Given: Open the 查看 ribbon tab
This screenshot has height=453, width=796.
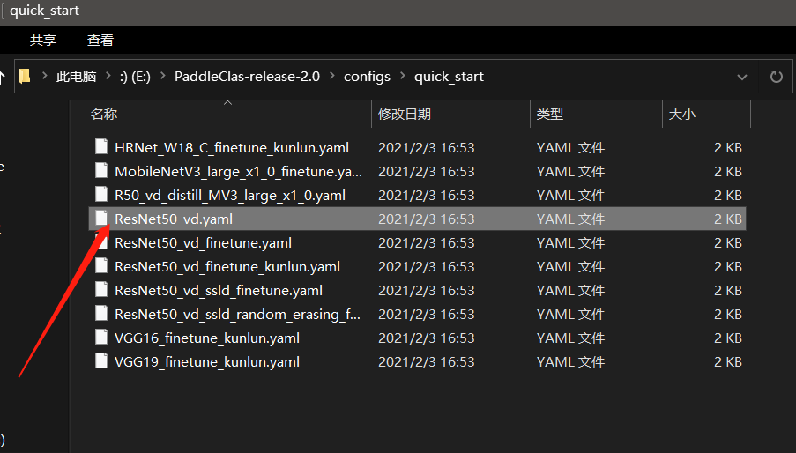Looking at the screenshot, I should (x=100, y=40).
